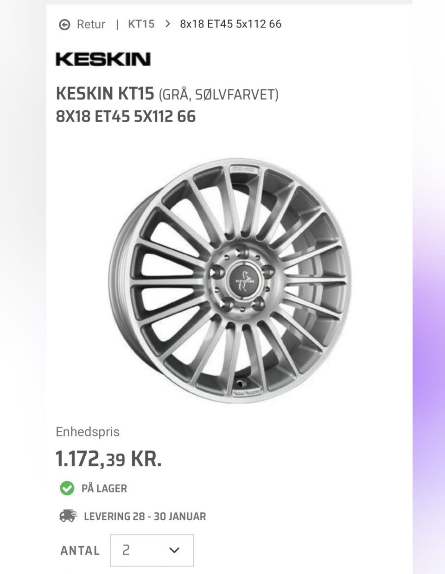Click the 8X18 ET45 5X112 66 heading
The image size is (445, 574).
(126, 116)
